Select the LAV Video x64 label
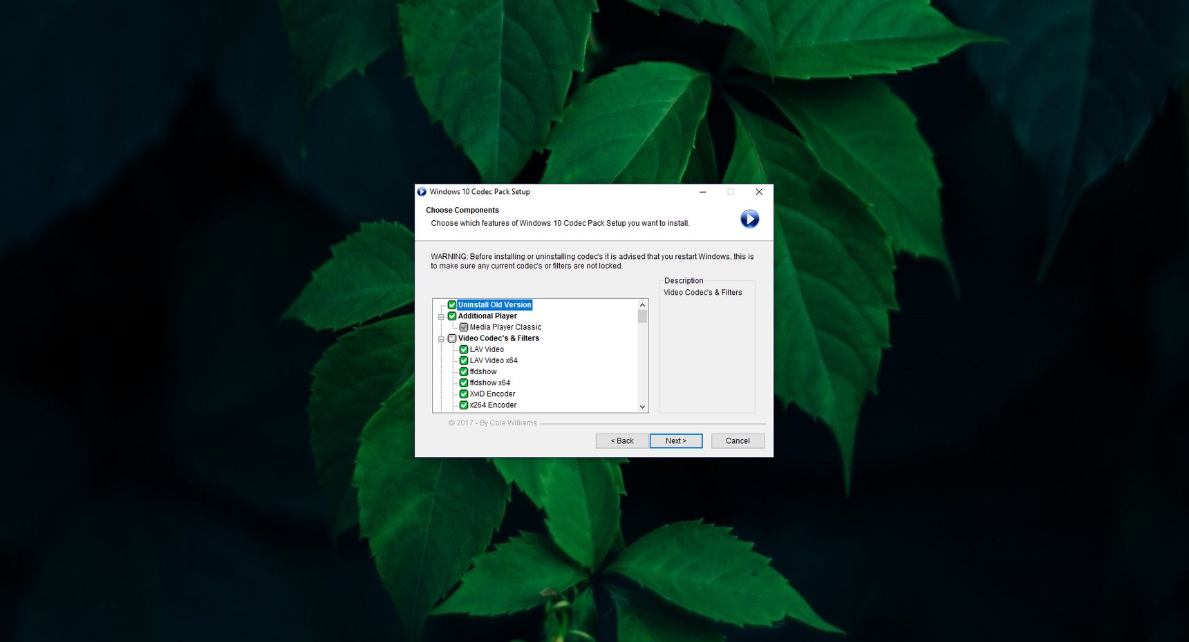Image resolution: width=1189 pixels, height=642 pixels. pos(494,360)
